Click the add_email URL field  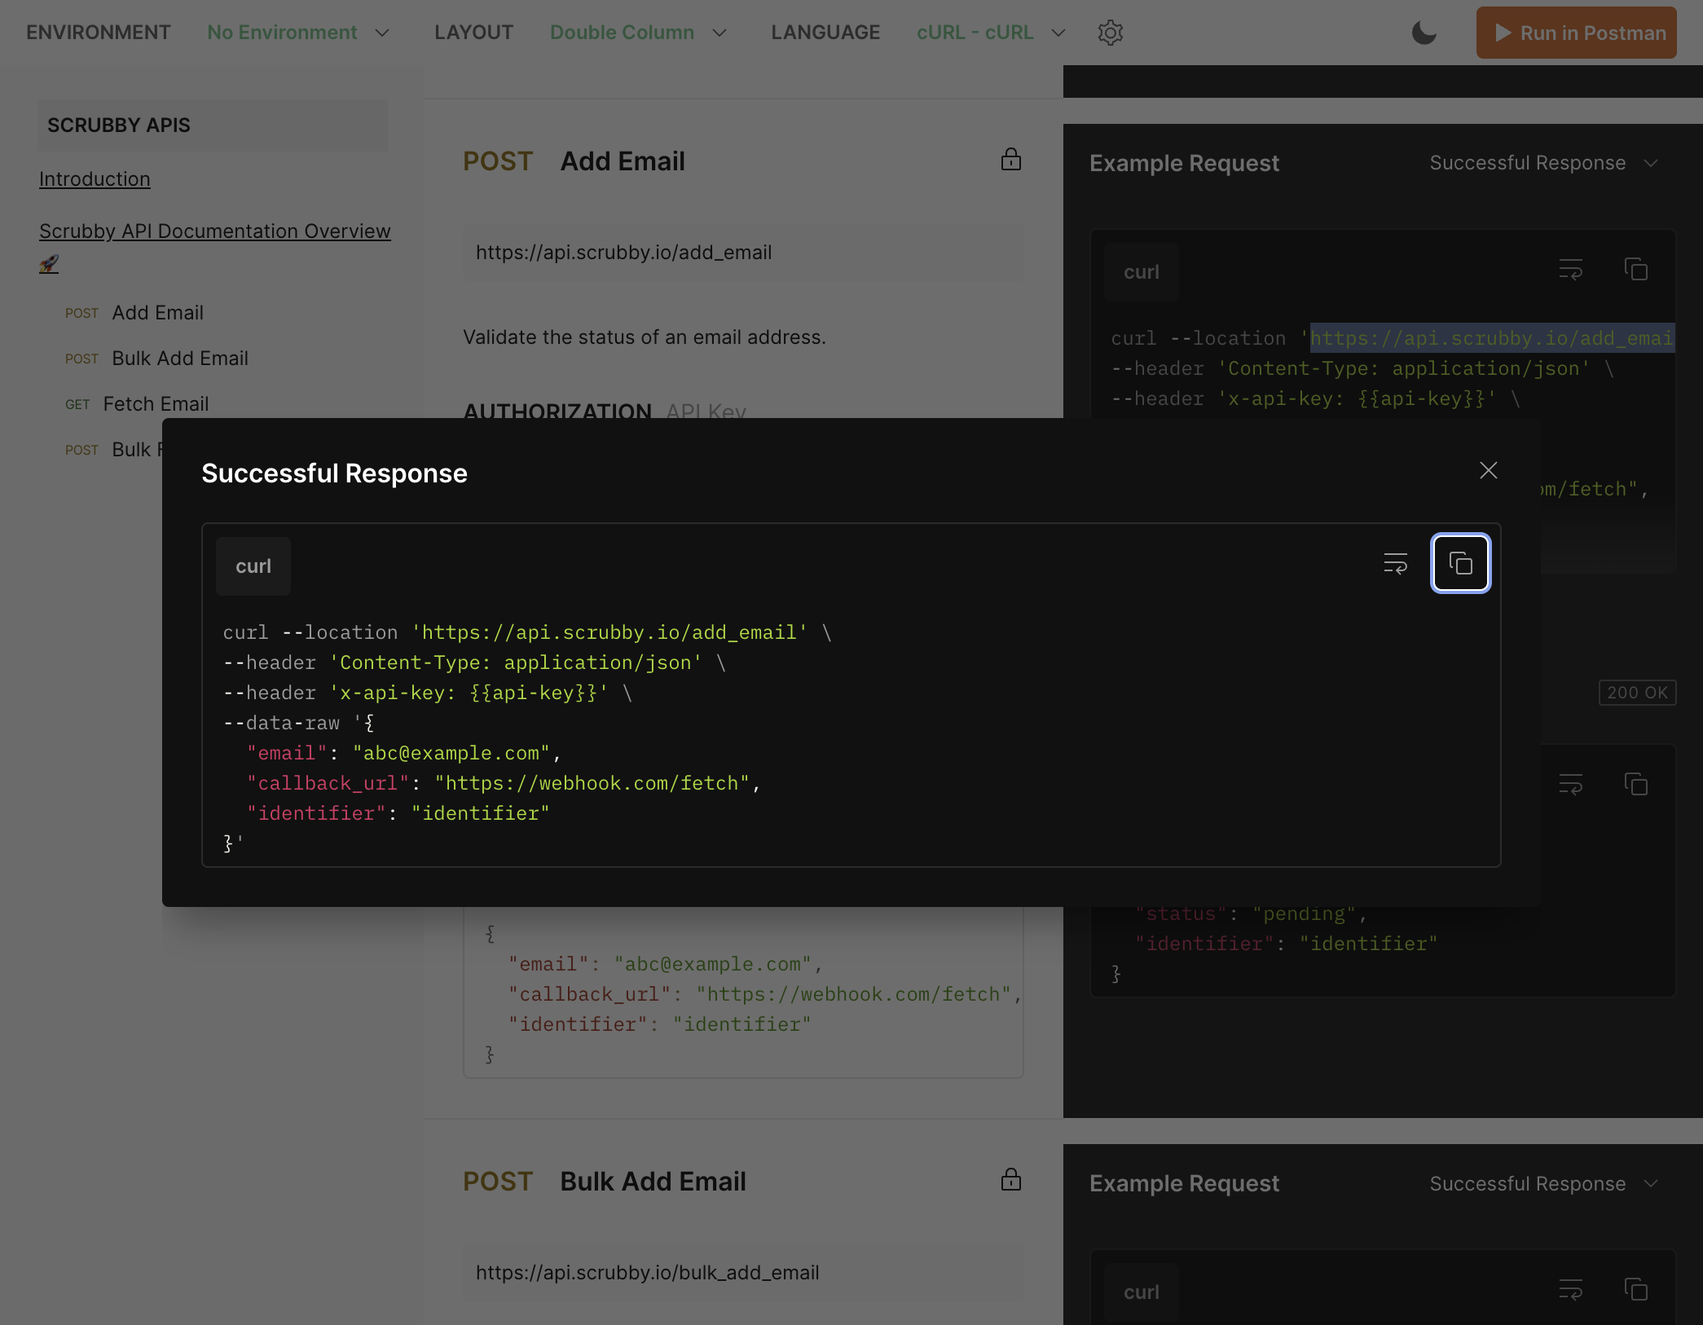(x=743, y=253)
